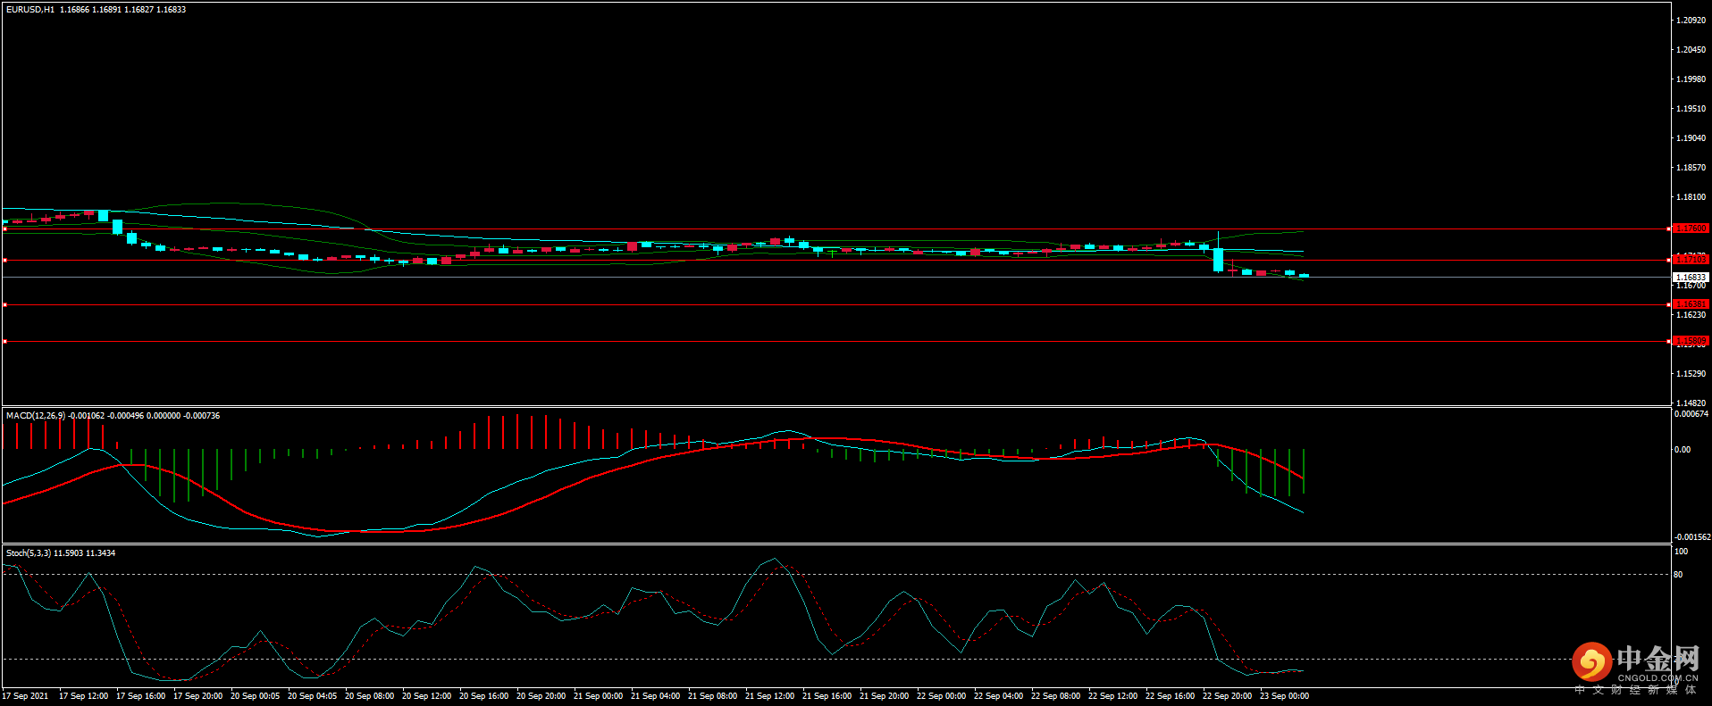Click left handle of 1.15809 line

(x=4, y=342)
